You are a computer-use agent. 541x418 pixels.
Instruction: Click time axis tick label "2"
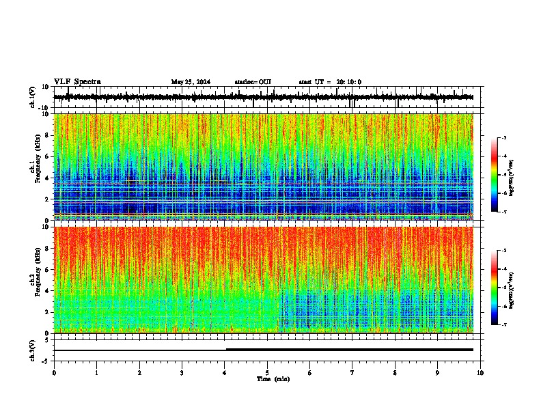[139, 373]
